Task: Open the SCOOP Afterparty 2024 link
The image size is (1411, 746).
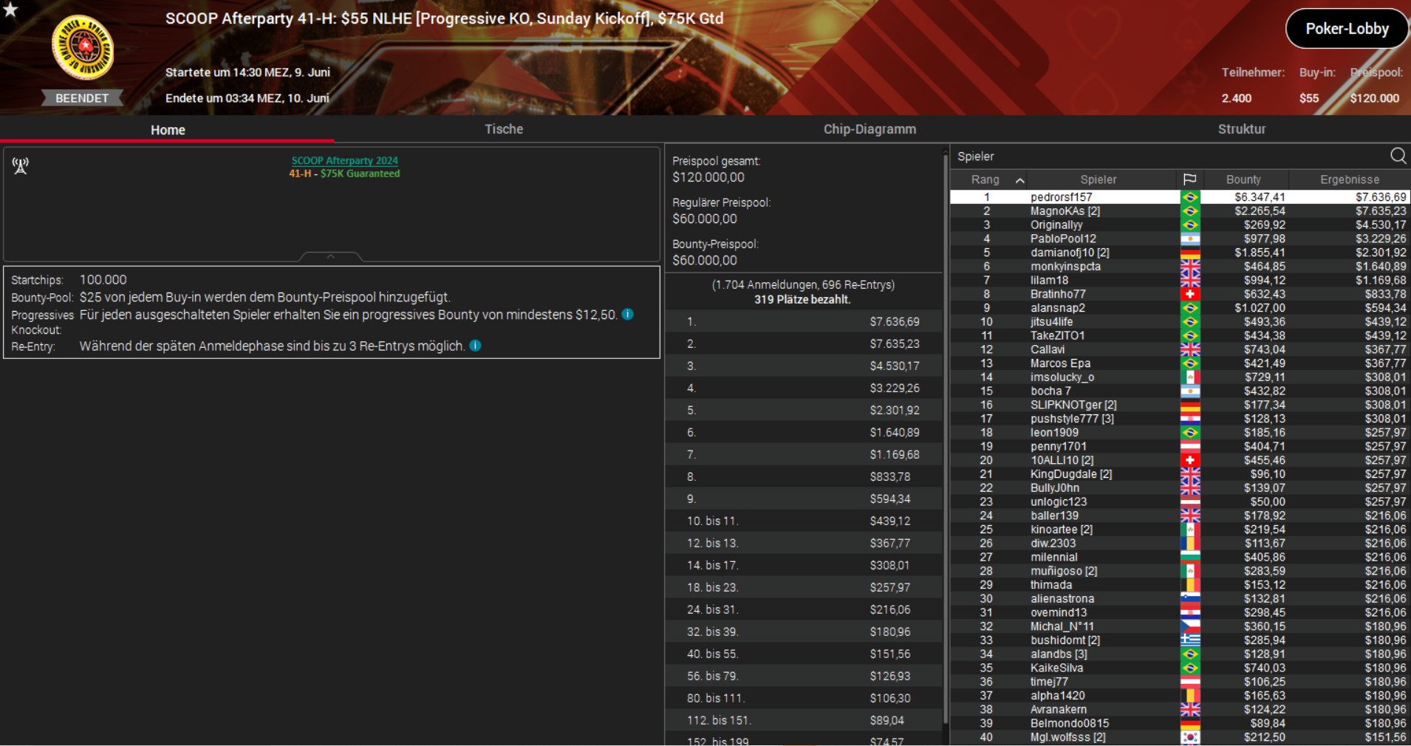Action: coord(344,160)
